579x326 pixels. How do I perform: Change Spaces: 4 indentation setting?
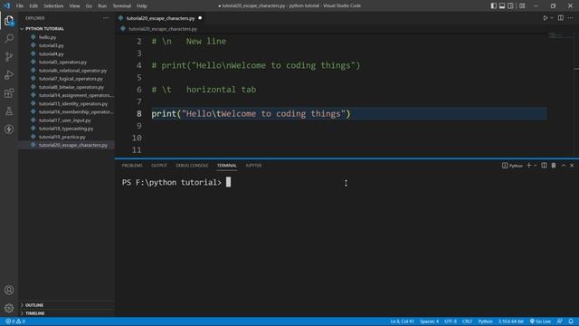pos(429,321)
